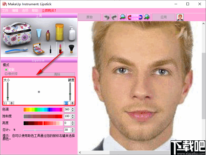Decrease the 亮度 brightness value with down arrow
Screen dimensions: 206x155
pos(73,124)
